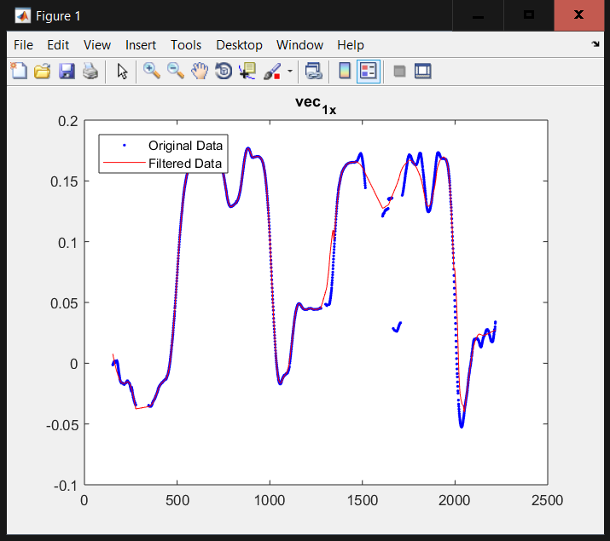Select the Edit Plot arrow tool

pyautogui.click(x=122, y=72)
